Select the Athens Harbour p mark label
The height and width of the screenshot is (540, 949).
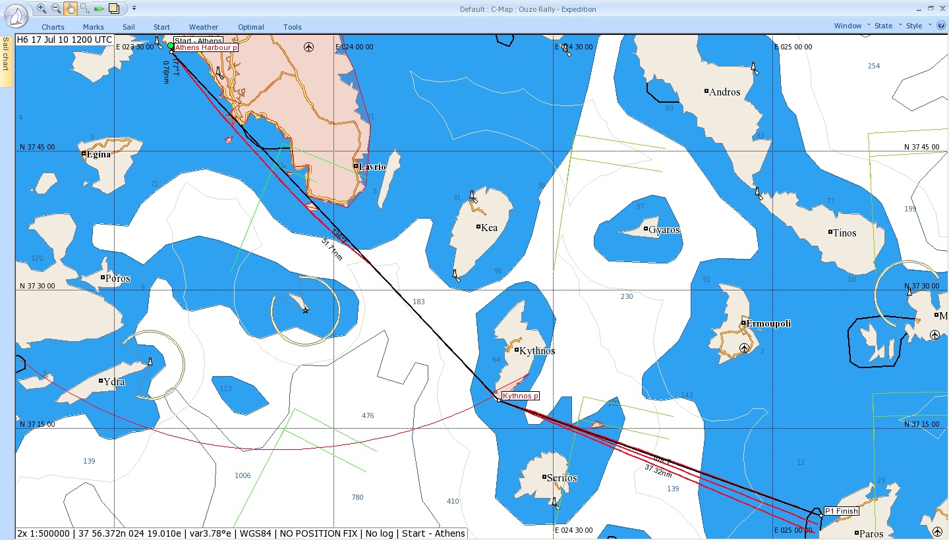[x=205, y=47]
